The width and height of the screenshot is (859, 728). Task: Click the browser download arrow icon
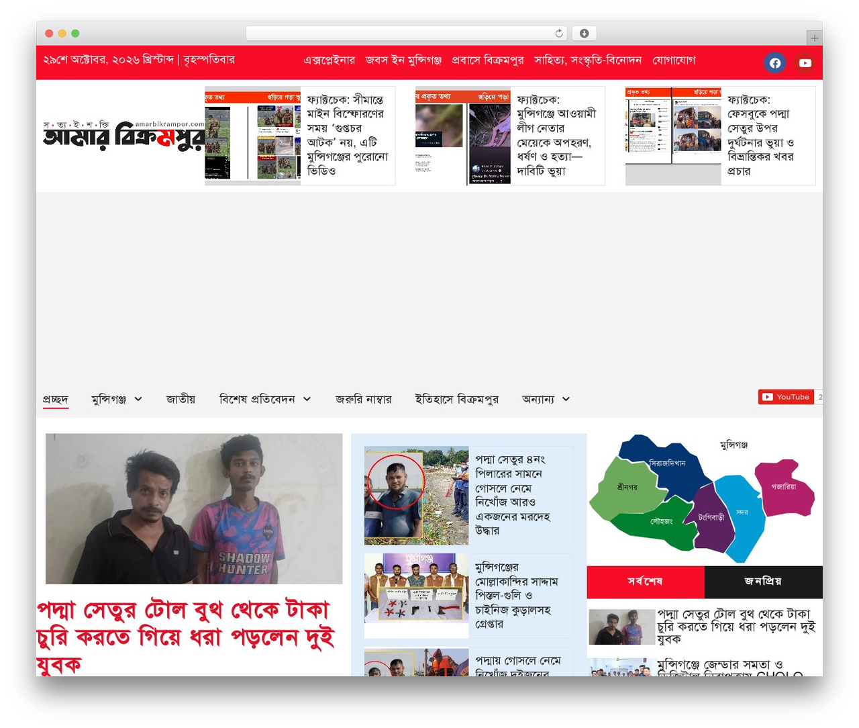[x=584, y=34]
